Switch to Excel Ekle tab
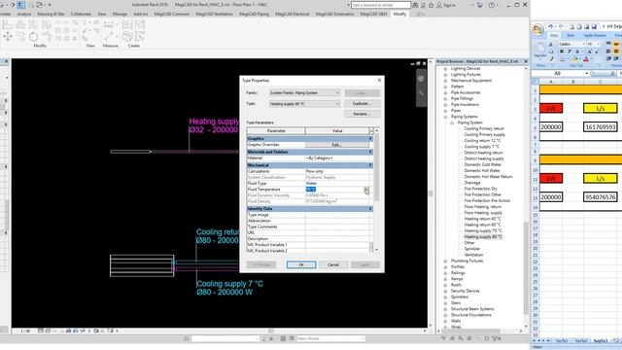This screenshot has height=350, width=622. pyautogui.click(x=570, y=36)
